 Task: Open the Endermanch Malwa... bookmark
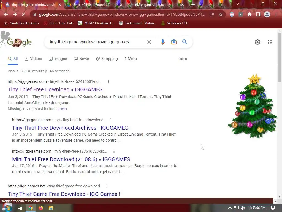click(138, 23)
